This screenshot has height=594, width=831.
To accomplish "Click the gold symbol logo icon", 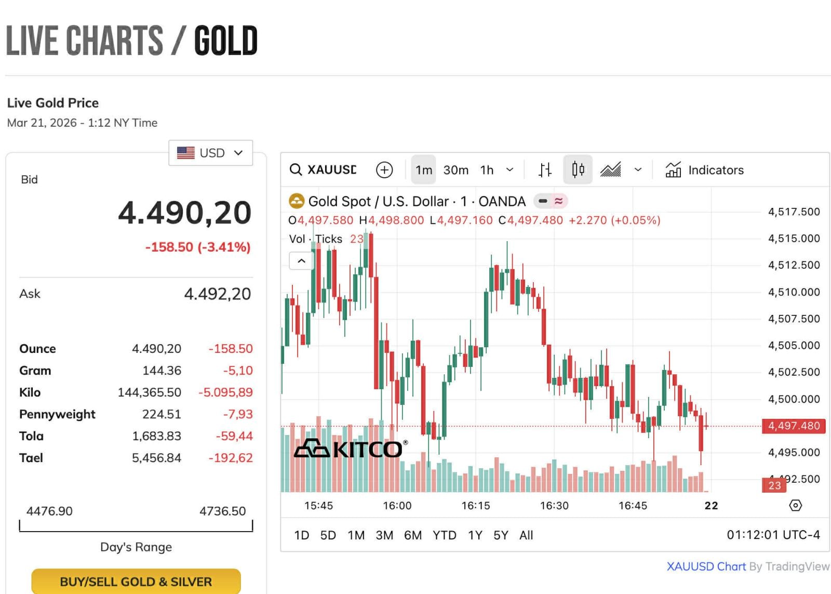I will [296, 201].
